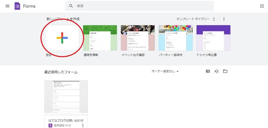This screenshot has width=268, height=128.
Task: Open more options for はてなブログお問い合わせ form
Action: pyautogui.click(x=83, y=126)
